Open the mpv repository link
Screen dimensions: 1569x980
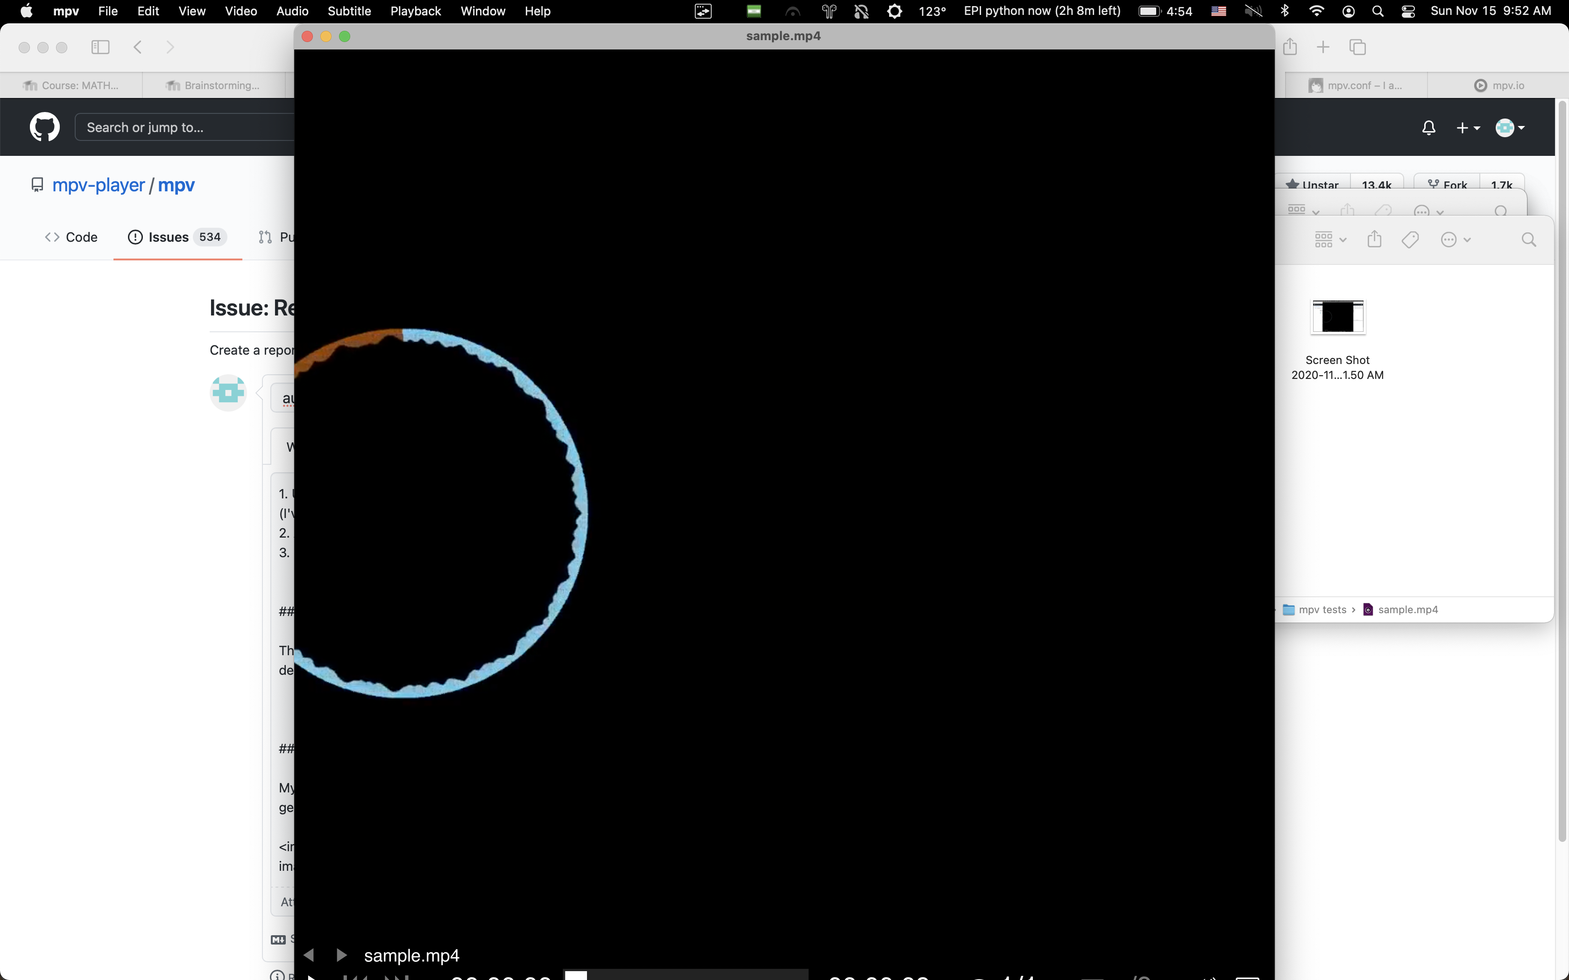click(x=177, y=185)
